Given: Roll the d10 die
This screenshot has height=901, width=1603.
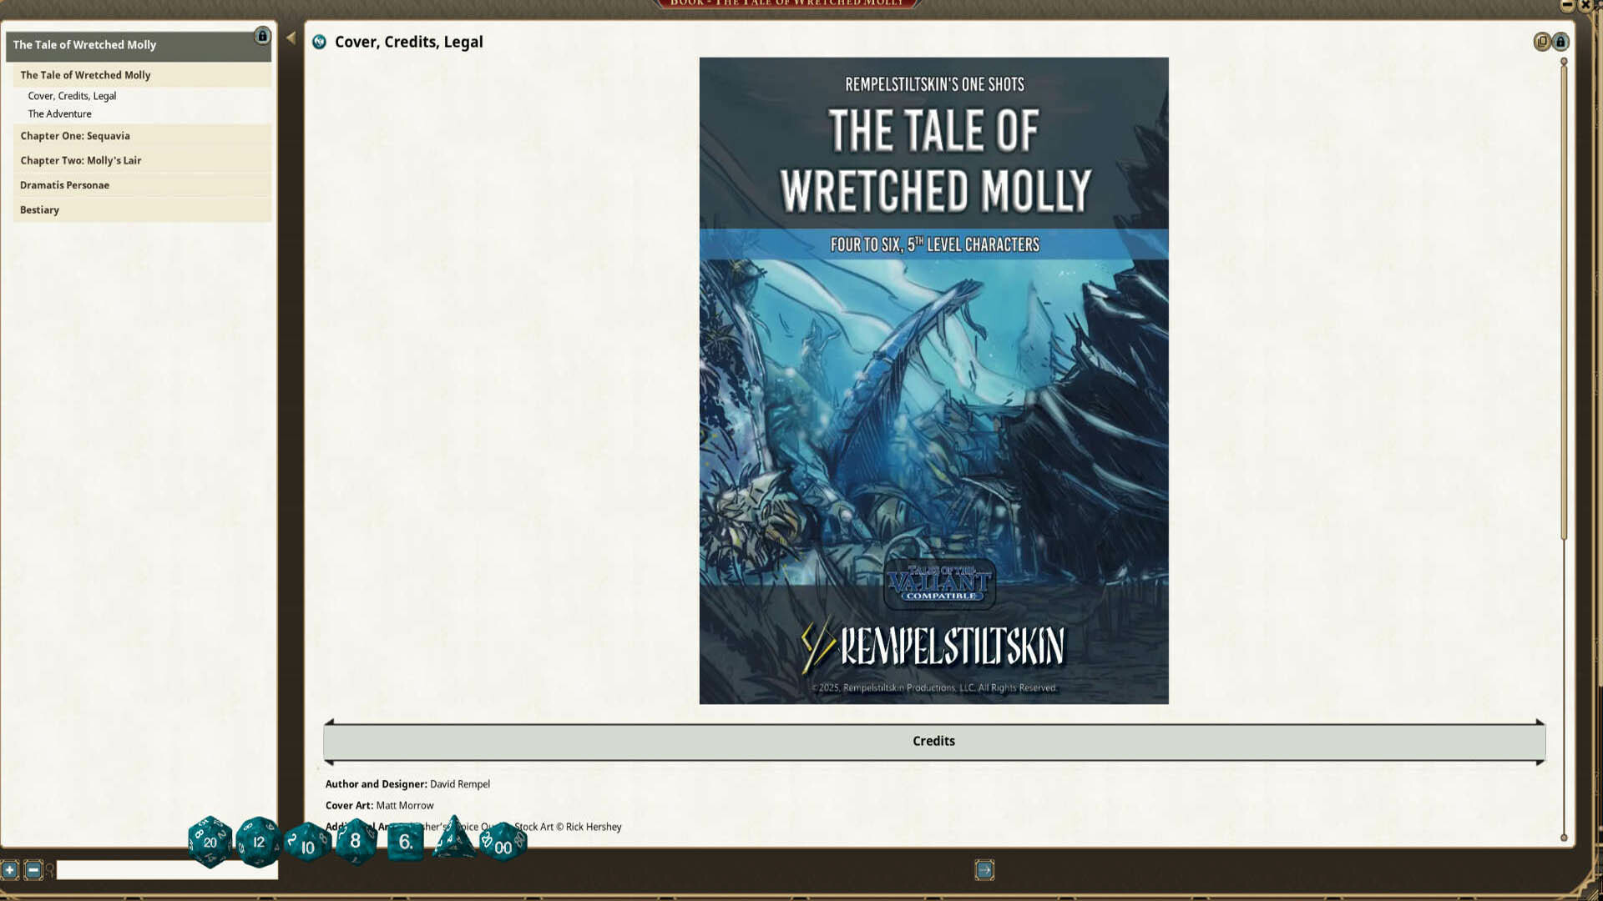Looking at the screenshot, I should [x=306, y=844].
